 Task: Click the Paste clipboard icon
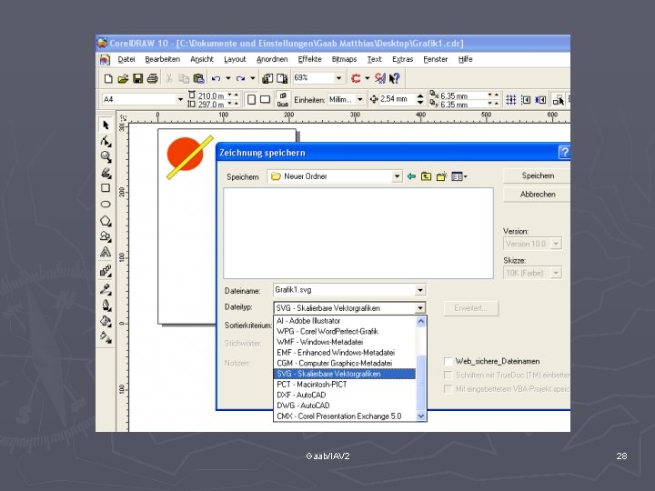199,78
